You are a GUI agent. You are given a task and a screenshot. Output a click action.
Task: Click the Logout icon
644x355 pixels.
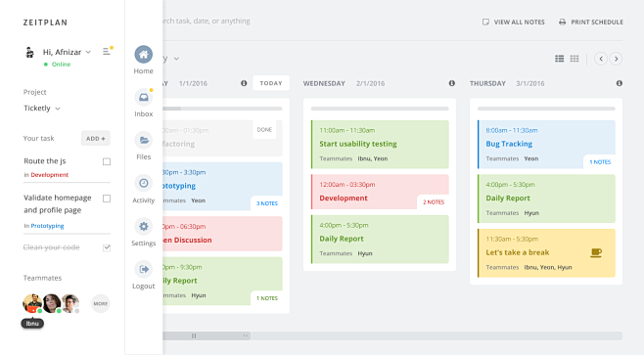coord(143,269)
